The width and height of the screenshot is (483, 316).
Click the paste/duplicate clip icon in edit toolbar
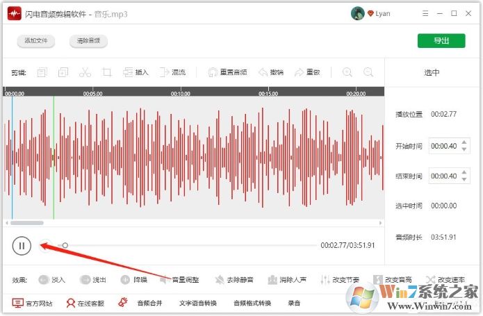[x=63, y=73]
